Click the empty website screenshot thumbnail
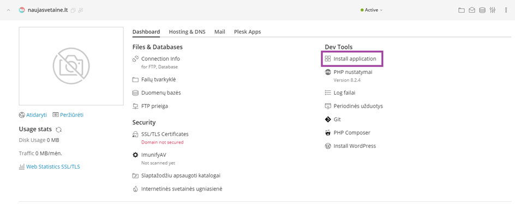Viewport: 515px width, 204px height. pyautogui.click(x=71, y=66)
